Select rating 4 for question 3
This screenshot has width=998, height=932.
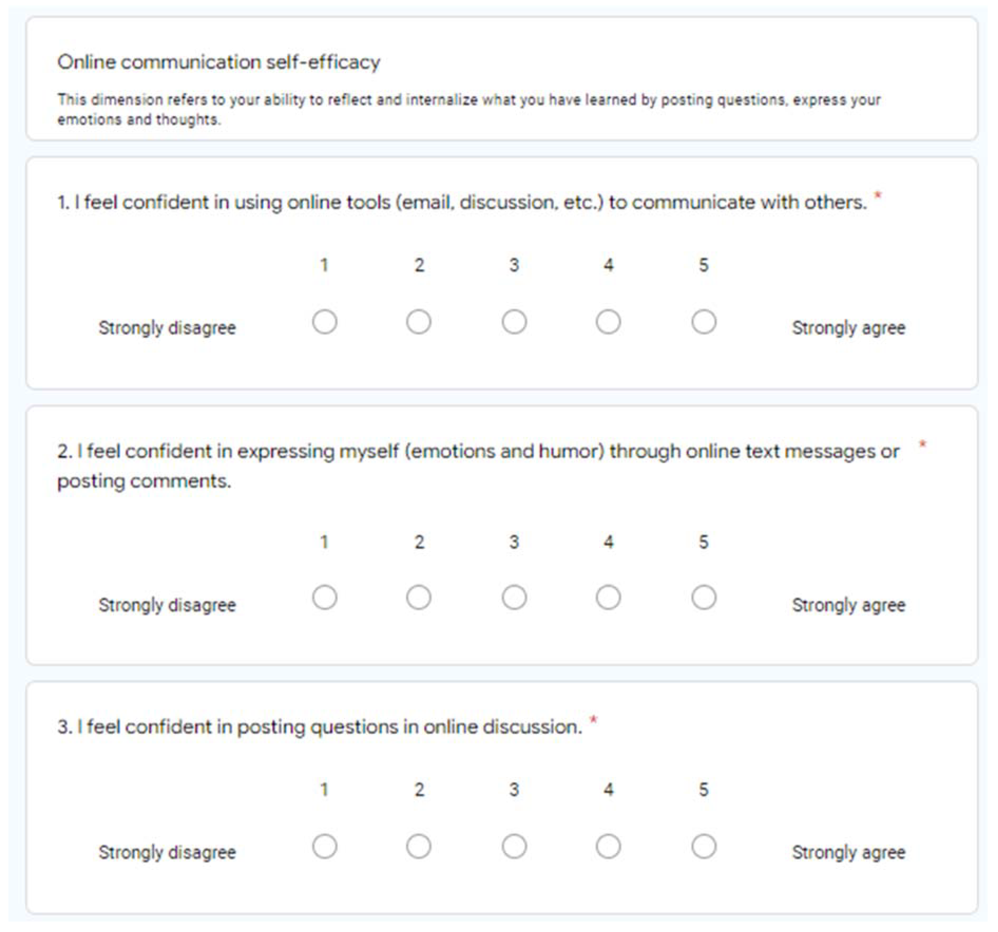click(608, 847)
